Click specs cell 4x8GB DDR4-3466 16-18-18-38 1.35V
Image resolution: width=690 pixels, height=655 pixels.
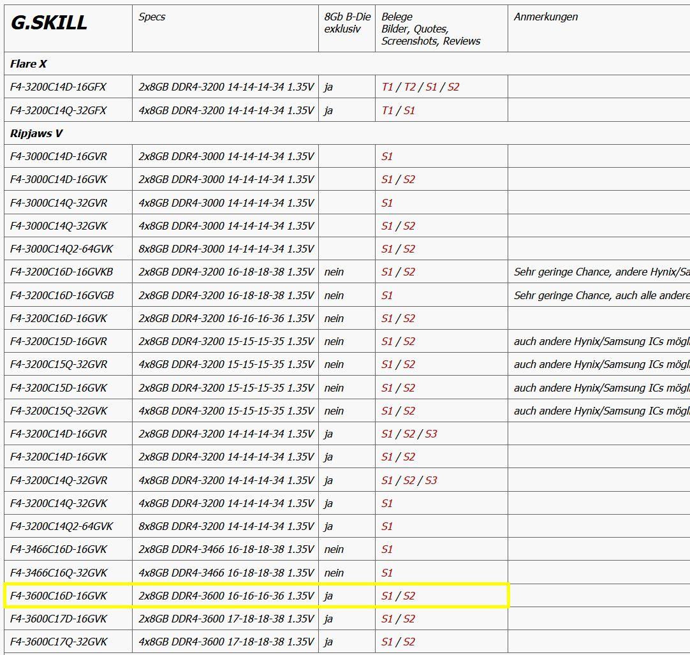(x=226, y=573)
